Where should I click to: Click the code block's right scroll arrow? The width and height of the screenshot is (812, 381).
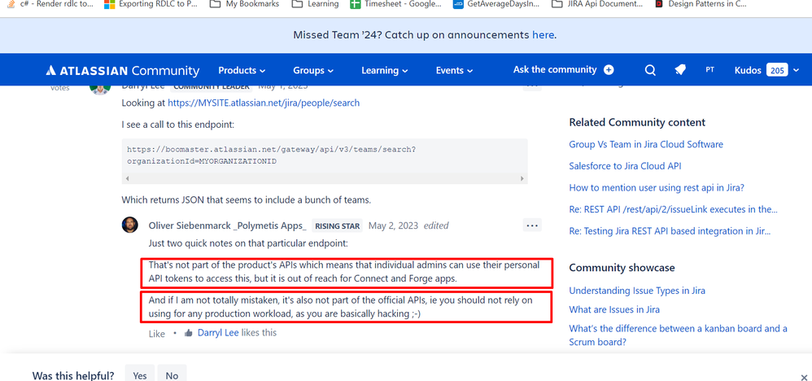click(x=522, y=178)
